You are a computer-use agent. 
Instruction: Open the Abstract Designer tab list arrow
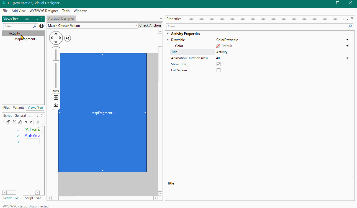click(161, 19)
